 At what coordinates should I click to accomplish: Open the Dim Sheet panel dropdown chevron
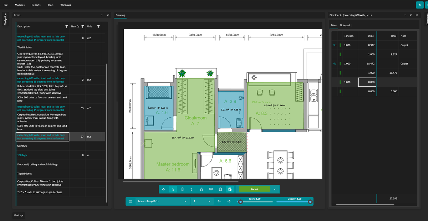pyautogui.click(x=405, y=15)
